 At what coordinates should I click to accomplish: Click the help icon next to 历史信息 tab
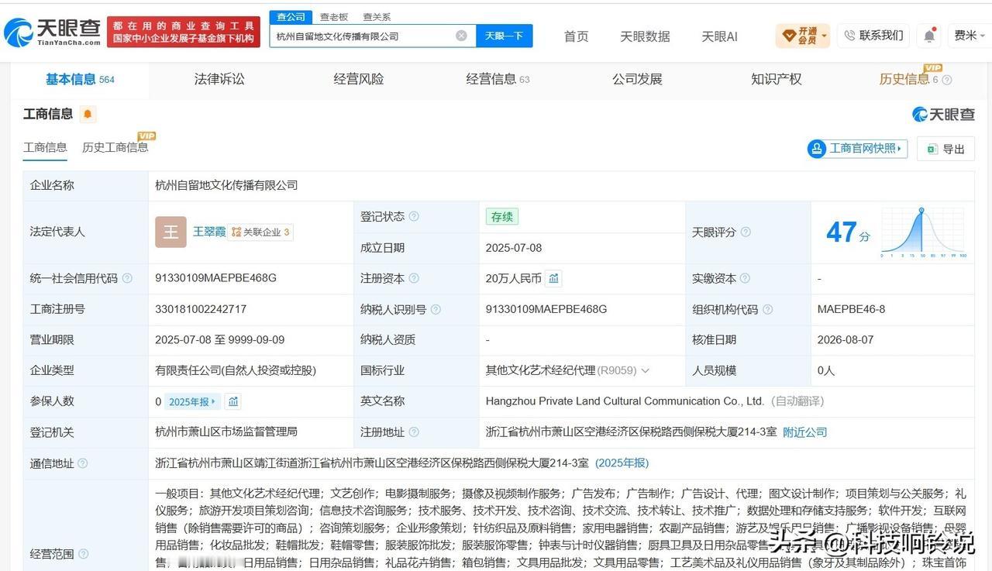[946, 80]
